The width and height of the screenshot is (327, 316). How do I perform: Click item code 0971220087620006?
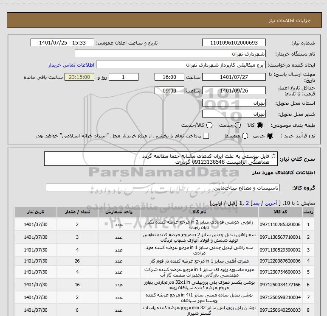click(x=280, y=261)
